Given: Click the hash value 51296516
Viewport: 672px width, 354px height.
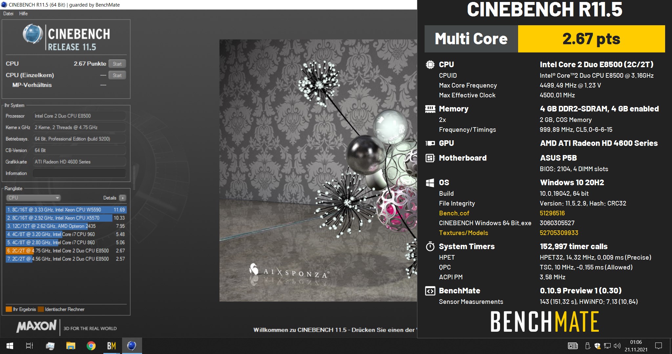Looking at the screenshot, I should click(x=552, y=213).
